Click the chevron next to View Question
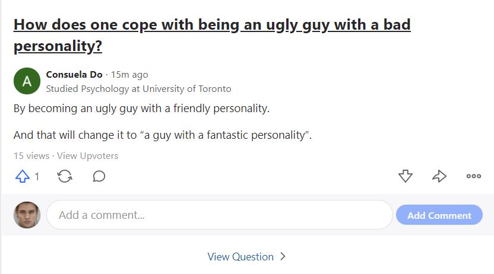Screen dimensions: 494x274 pos(283,256)
